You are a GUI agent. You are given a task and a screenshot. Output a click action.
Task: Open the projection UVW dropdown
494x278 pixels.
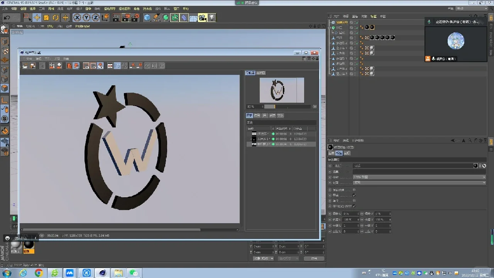click(419, 177)
